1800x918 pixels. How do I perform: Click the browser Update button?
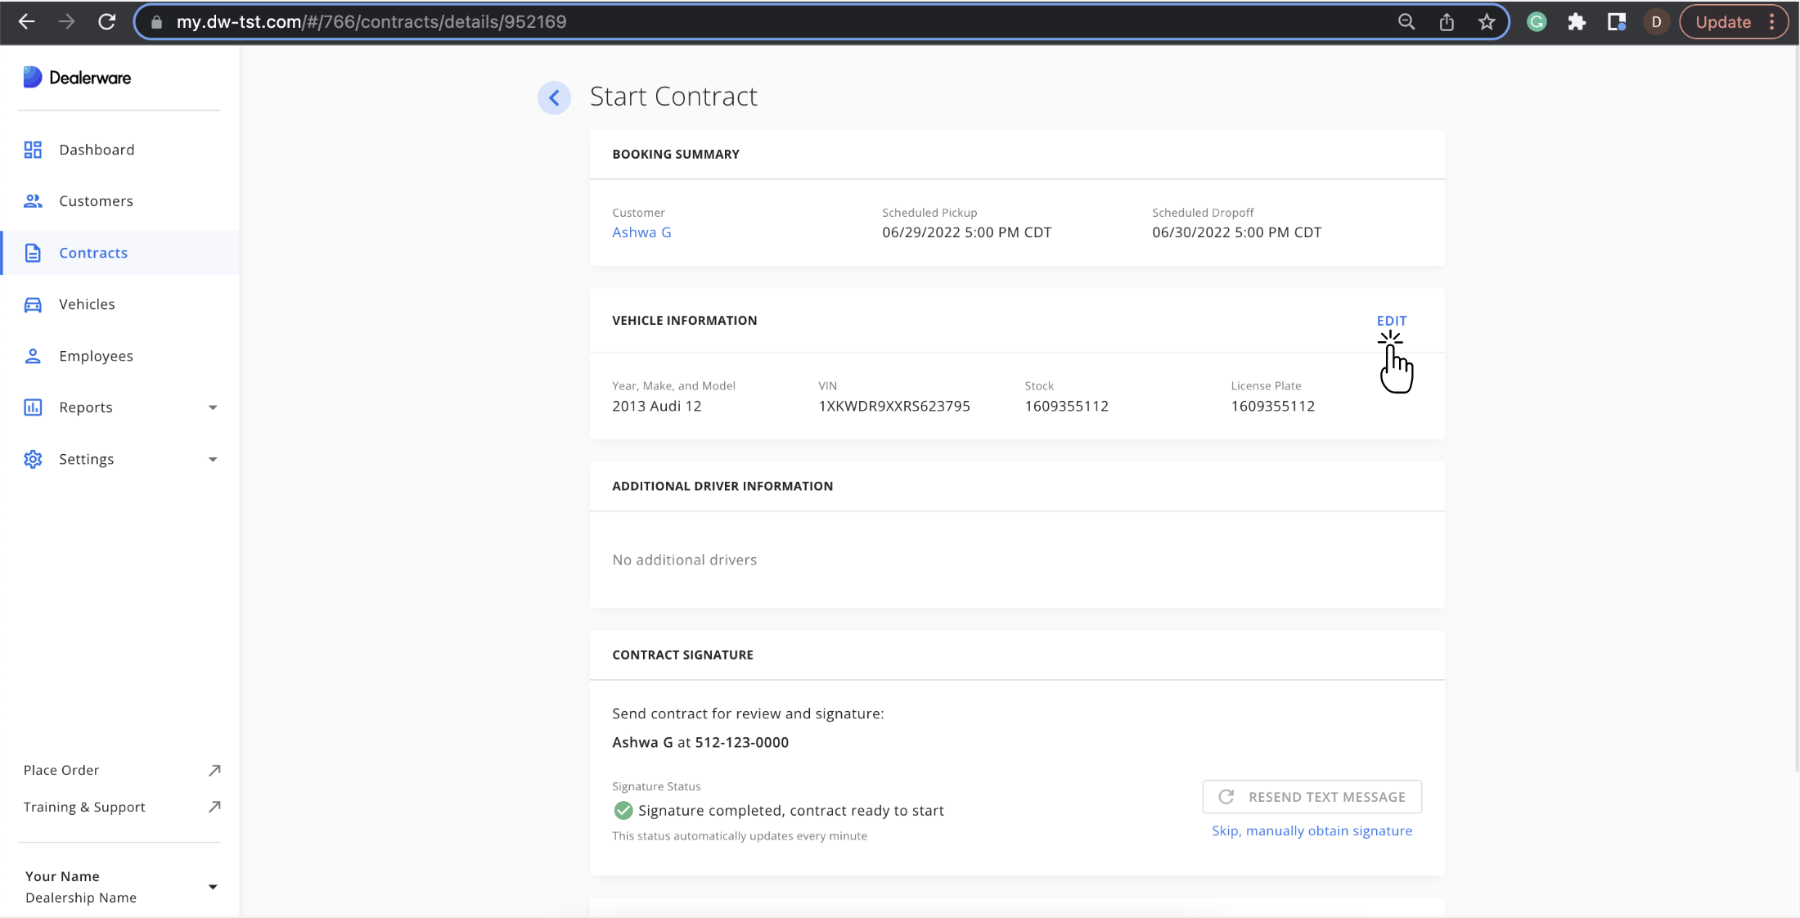tap(1723, 22)
